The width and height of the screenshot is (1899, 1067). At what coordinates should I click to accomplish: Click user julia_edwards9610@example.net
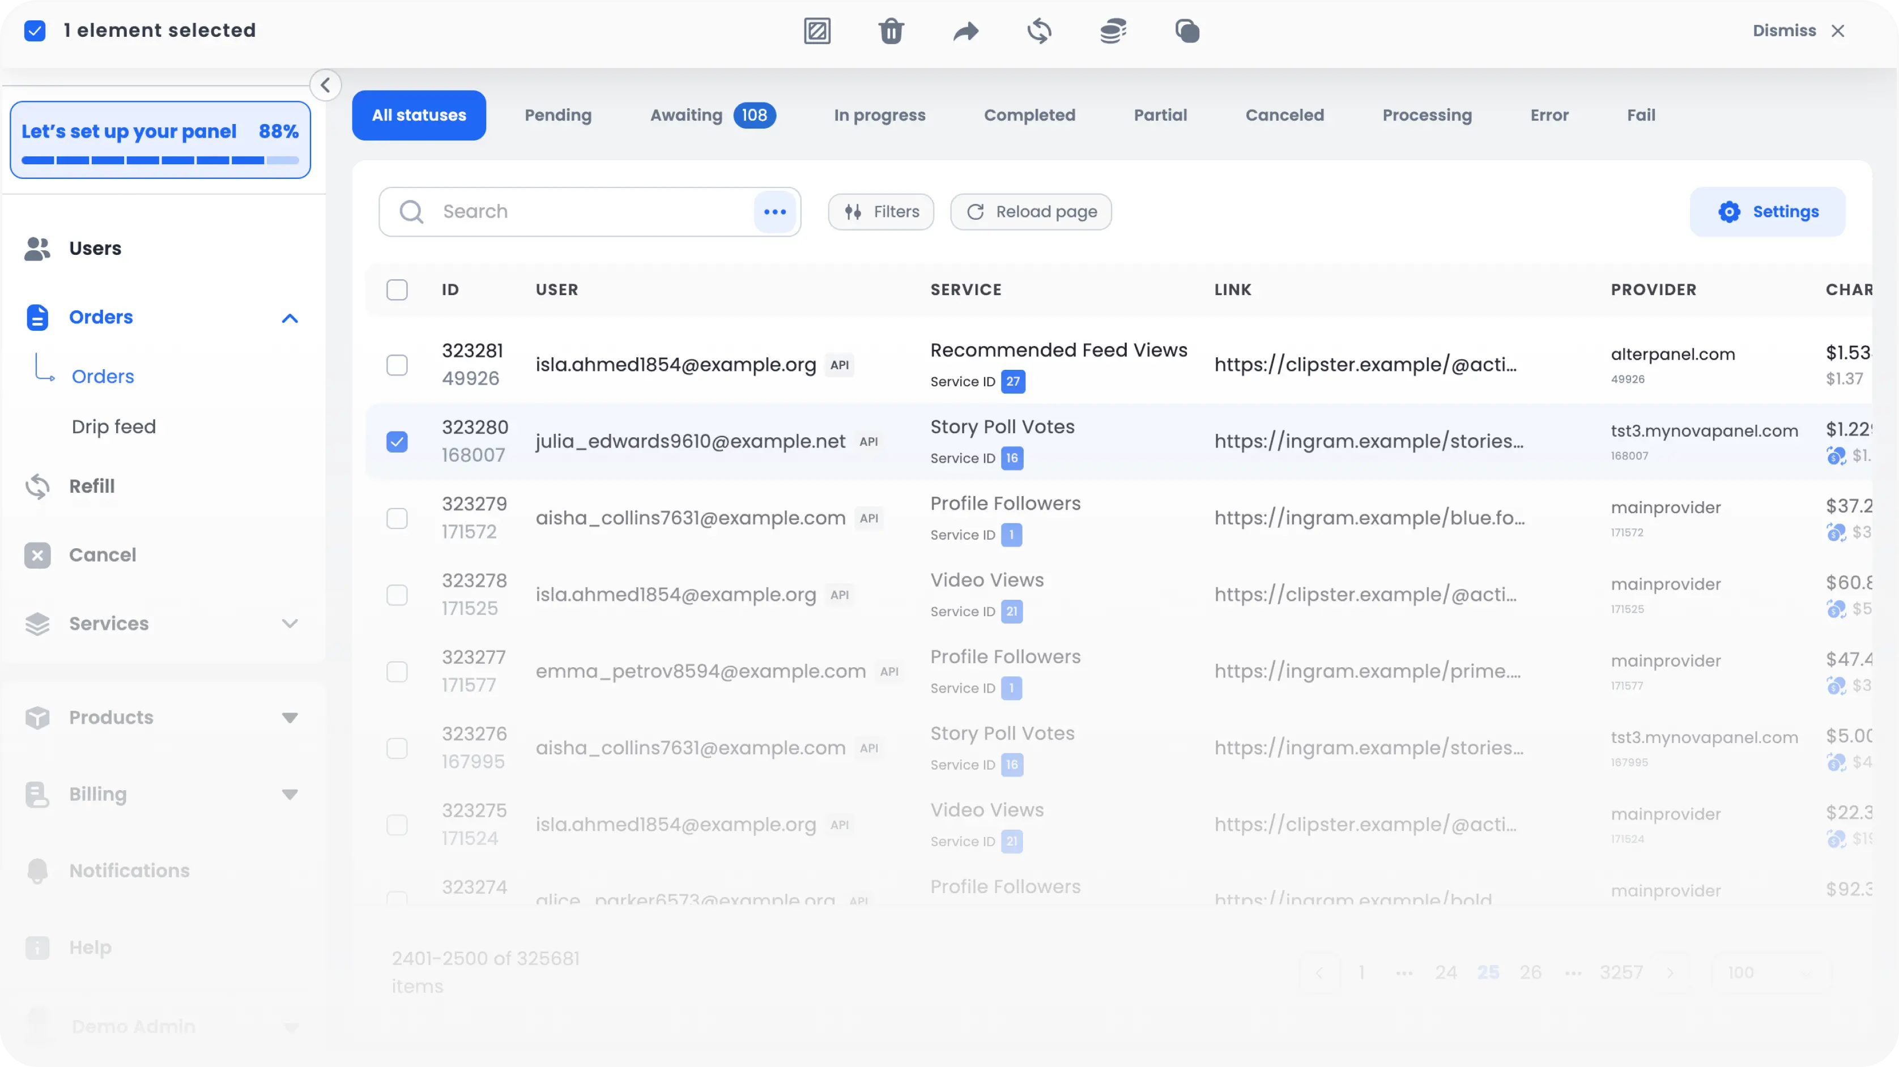coord(690,441)
